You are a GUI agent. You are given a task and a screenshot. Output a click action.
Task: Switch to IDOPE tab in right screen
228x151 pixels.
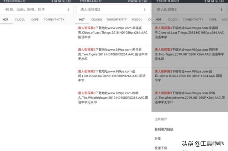pos(212,20)
